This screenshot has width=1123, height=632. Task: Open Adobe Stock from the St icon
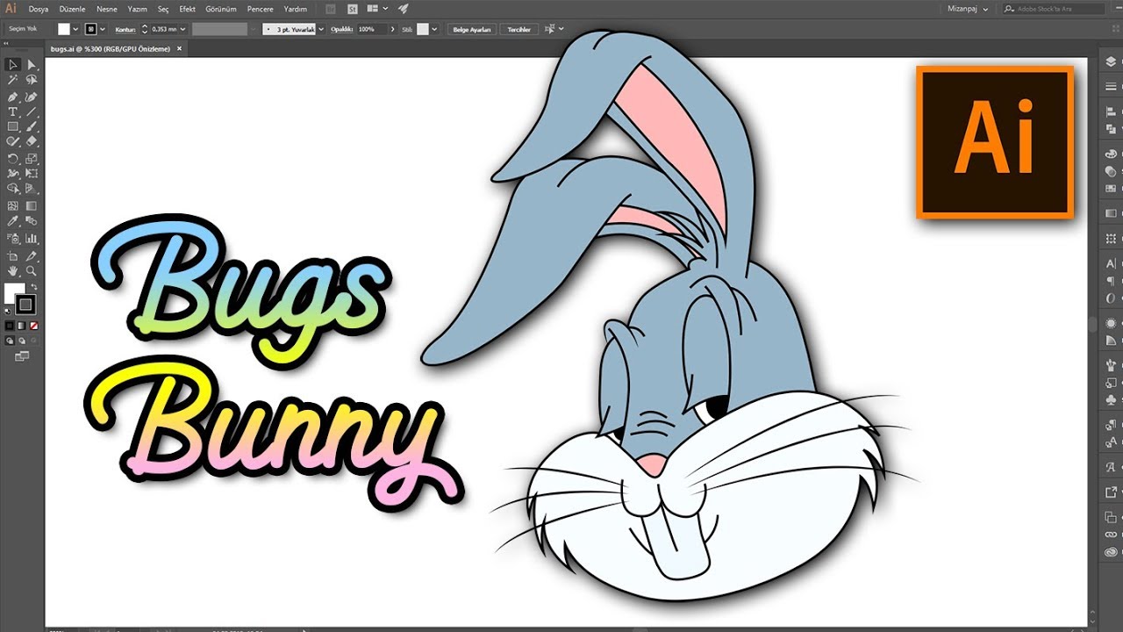(353, 9)
